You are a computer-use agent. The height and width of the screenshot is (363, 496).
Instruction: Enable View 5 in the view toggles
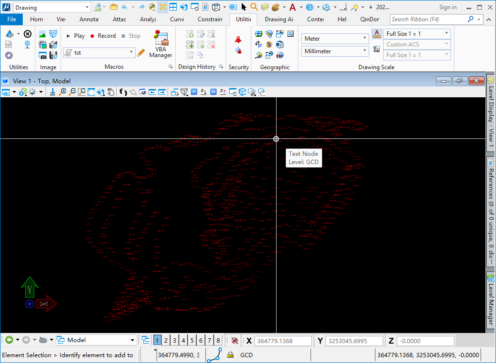192,340
